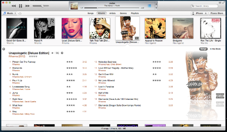Click the Rihanna (2012) artist link
Image resolution: width=227 pixels, height=132 pixels.
[x=17, y=57]
